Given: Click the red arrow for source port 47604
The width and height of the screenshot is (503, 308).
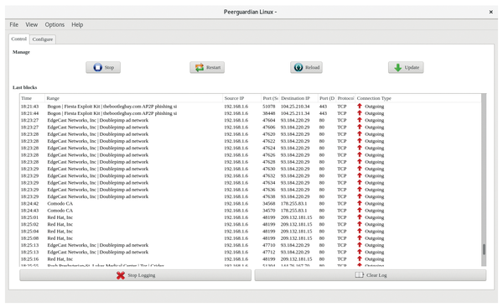Looking at the screenshot, I should tap(360, 120).
